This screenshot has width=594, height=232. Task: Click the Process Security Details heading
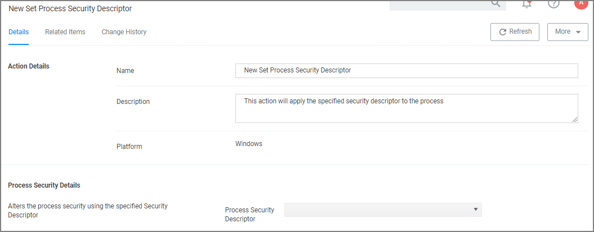point(44,185)
